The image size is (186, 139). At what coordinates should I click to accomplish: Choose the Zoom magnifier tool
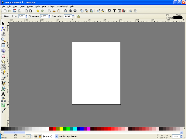point(3,40)
